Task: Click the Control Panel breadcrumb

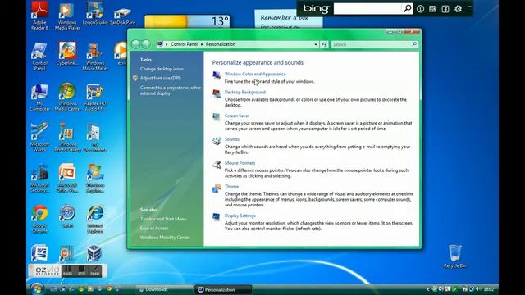Action: click(184, 44)
